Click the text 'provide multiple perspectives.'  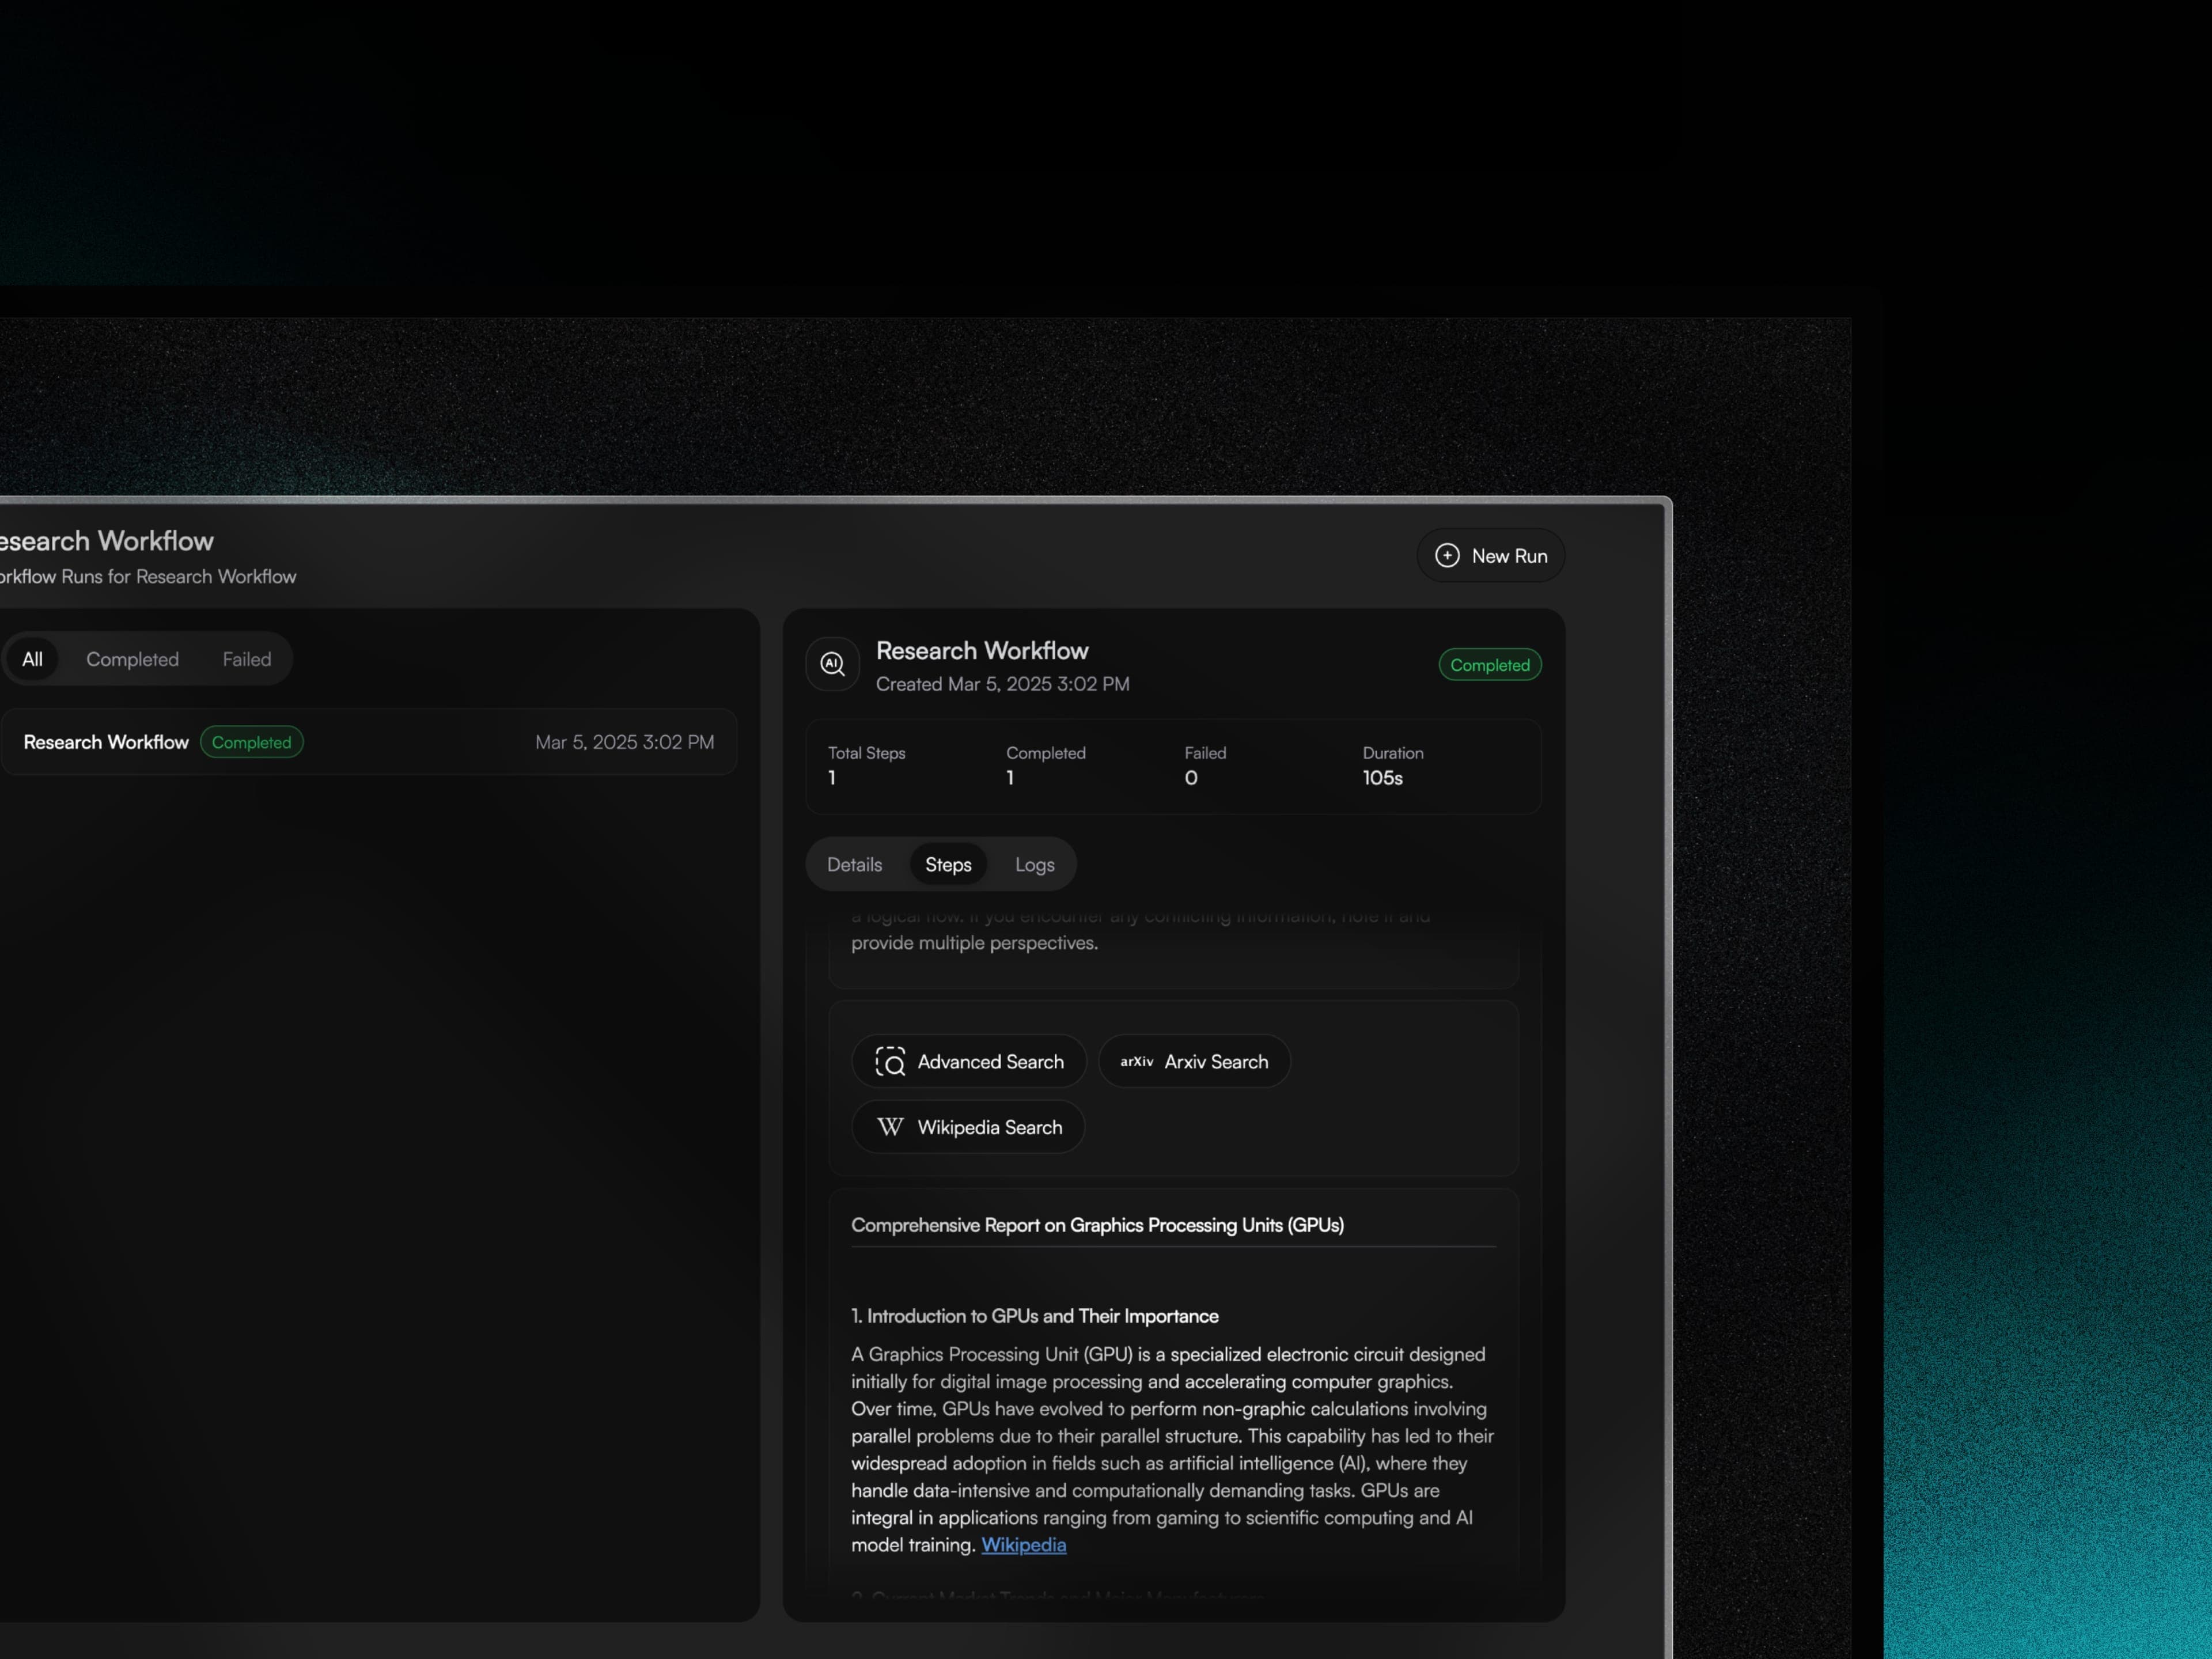coord(975,943)
